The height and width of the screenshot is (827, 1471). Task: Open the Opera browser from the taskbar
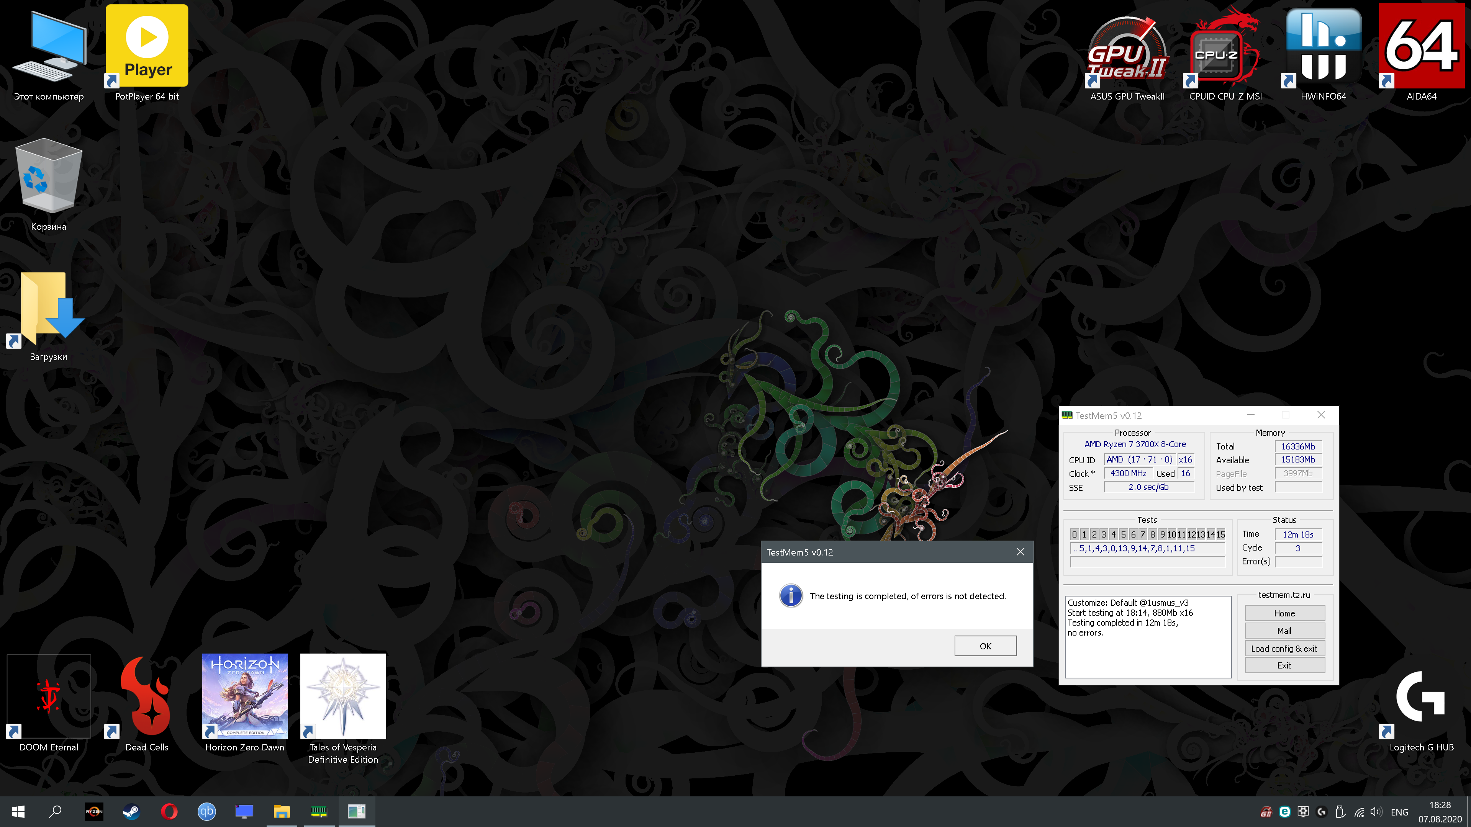click(x=169, y=812)
